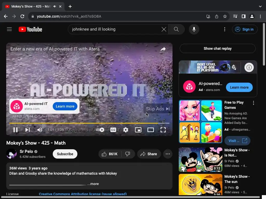Like the video with 861K likes
This screenshot has width=266, height=199.
(110, 154)
